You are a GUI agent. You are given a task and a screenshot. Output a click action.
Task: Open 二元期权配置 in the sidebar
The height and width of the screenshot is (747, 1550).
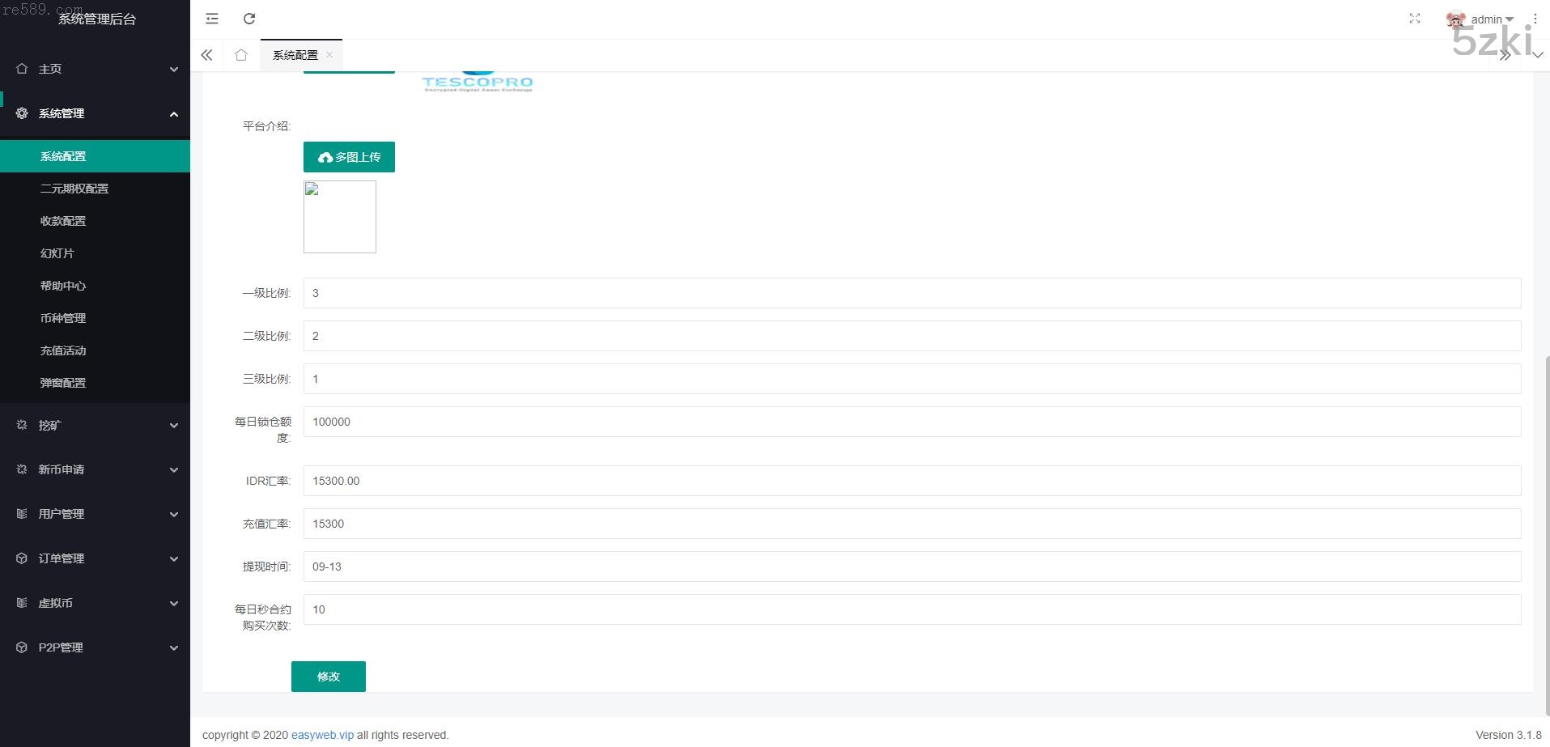[74, 189]
